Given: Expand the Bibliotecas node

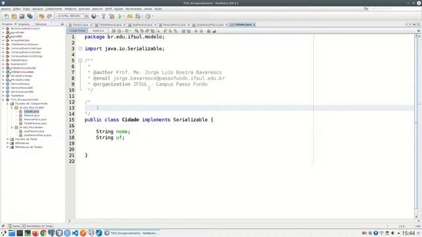Looking at the screenshot, I should (7, 144).
